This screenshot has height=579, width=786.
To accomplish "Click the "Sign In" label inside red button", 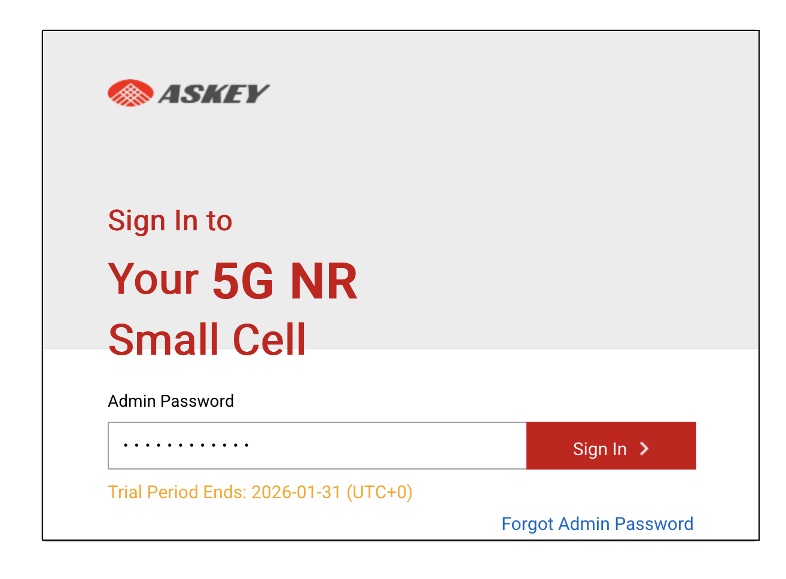I will tap(599, 449).
